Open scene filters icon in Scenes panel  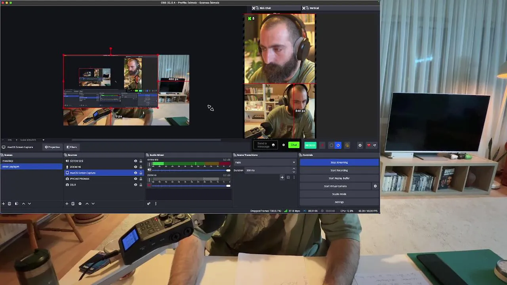pyautogui.click(x=16, y=203)
